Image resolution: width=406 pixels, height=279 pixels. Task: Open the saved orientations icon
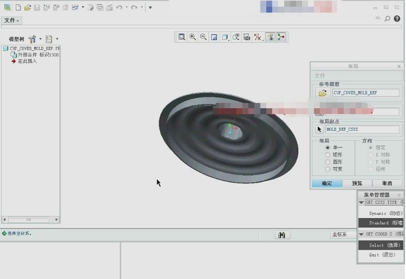[x=236, y=37]
